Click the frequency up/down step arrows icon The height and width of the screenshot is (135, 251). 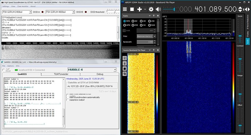point(240,9)
